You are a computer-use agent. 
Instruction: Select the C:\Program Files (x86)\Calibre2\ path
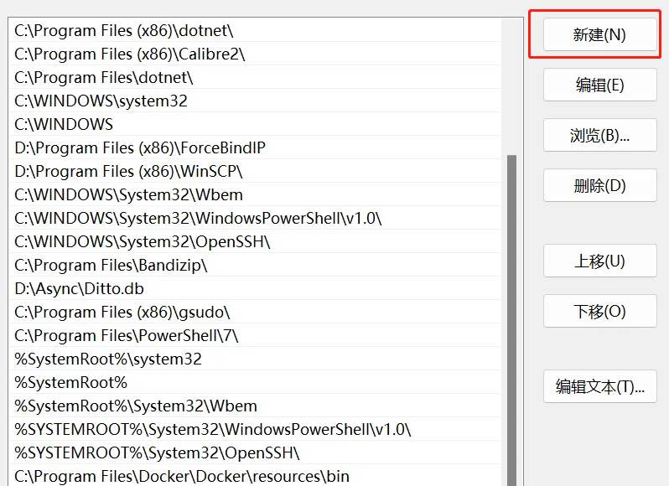[x=130, y=54]
